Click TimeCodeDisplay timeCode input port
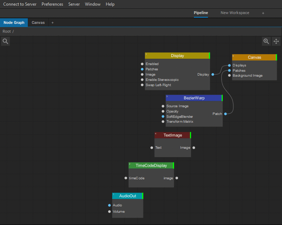 click(x=126, y=178)
